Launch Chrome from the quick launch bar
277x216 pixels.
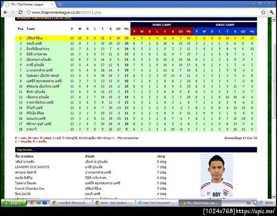tap(32, 203)
